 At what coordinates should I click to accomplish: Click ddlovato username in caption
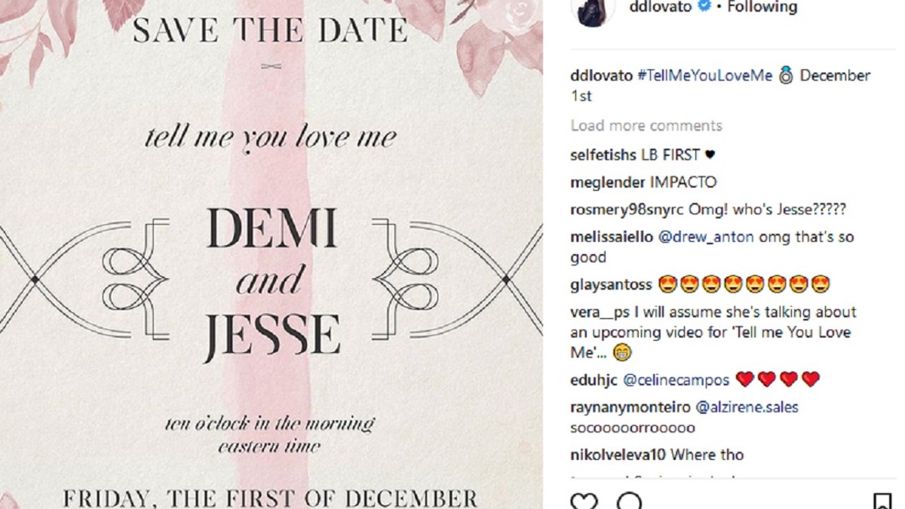tap(601, 75)
